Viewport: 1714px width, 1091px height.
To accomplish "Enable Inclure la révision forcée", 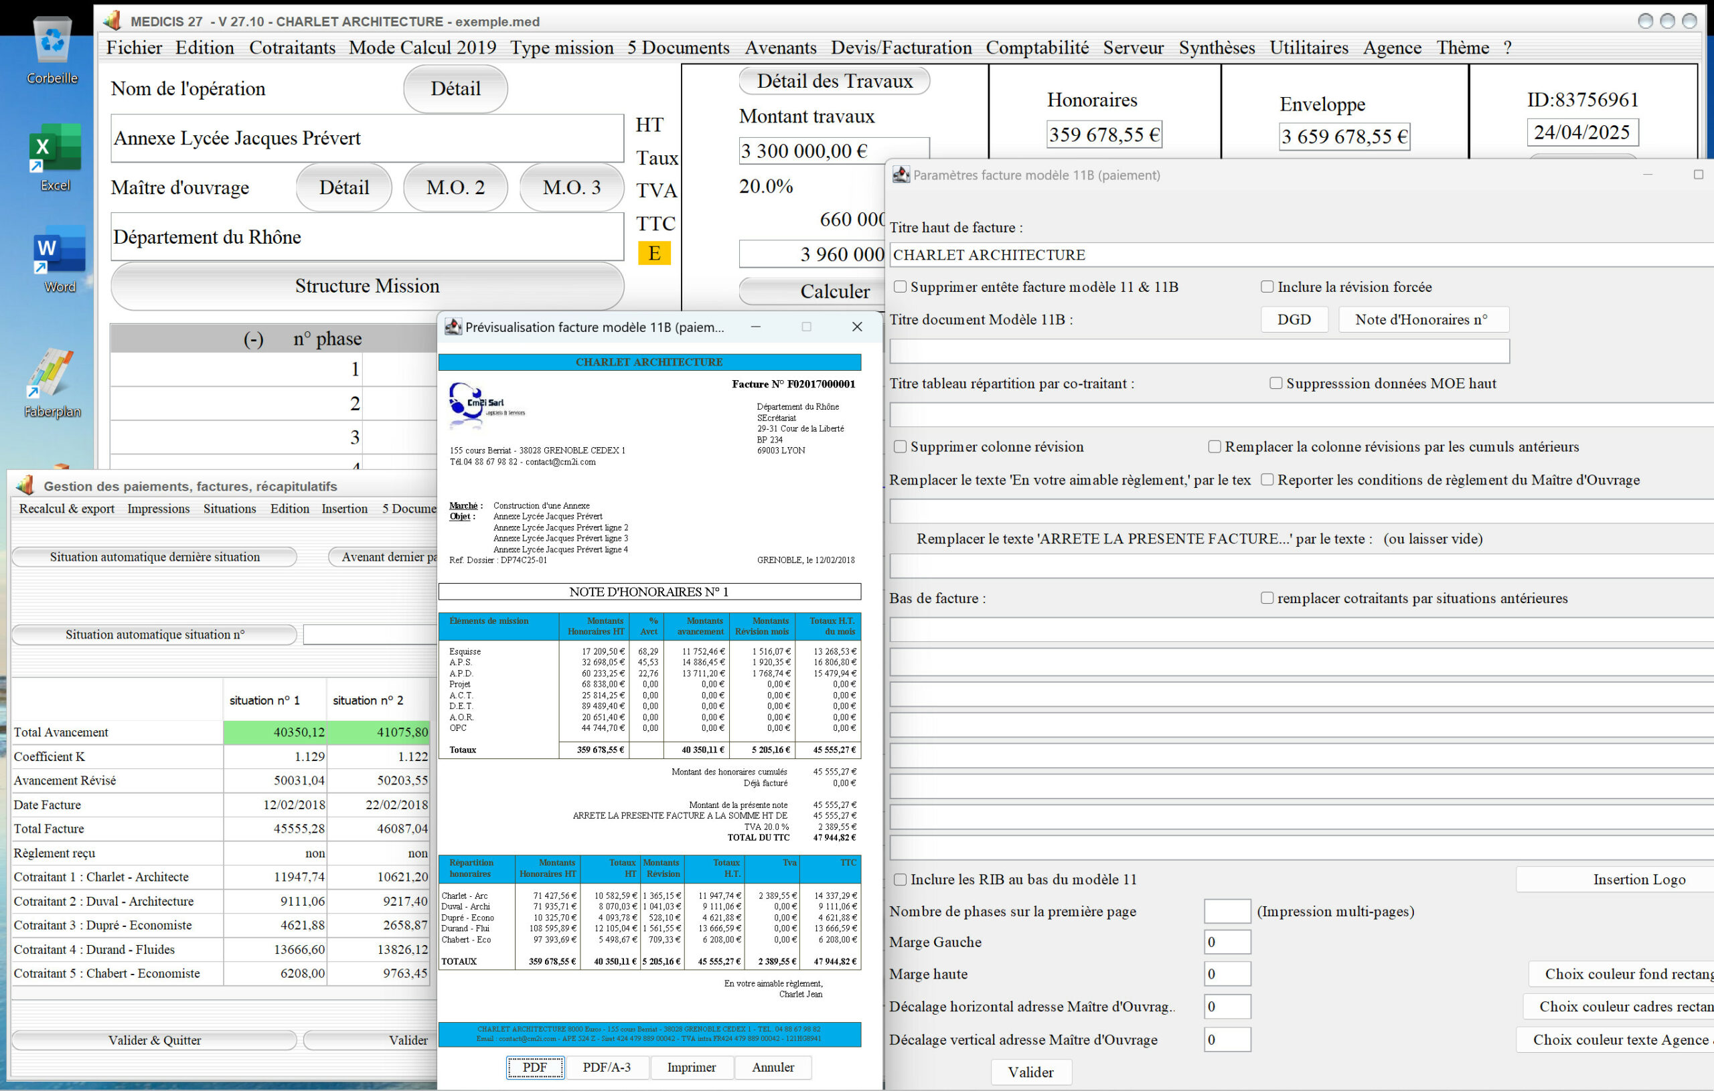I will click(x=1267, y=286).
